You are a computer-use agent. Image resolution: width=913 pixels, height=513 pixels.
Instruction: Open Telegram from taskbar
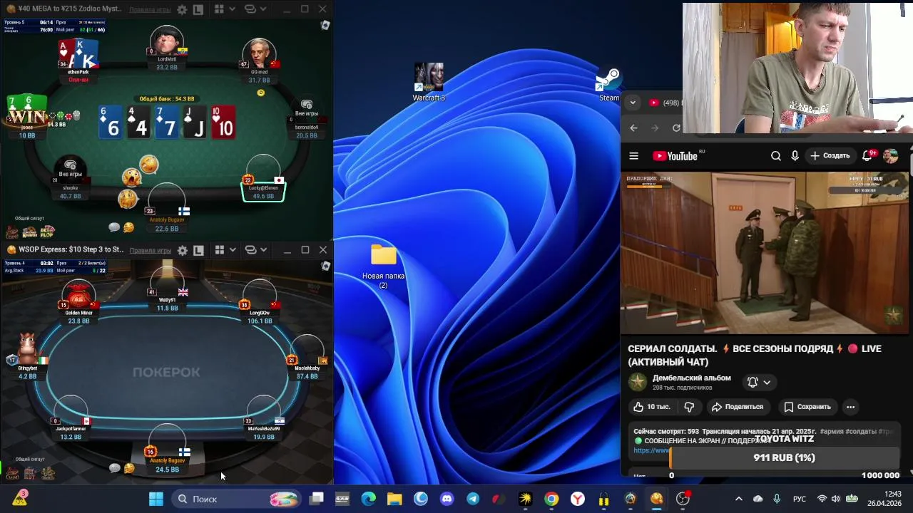point(473,499)
